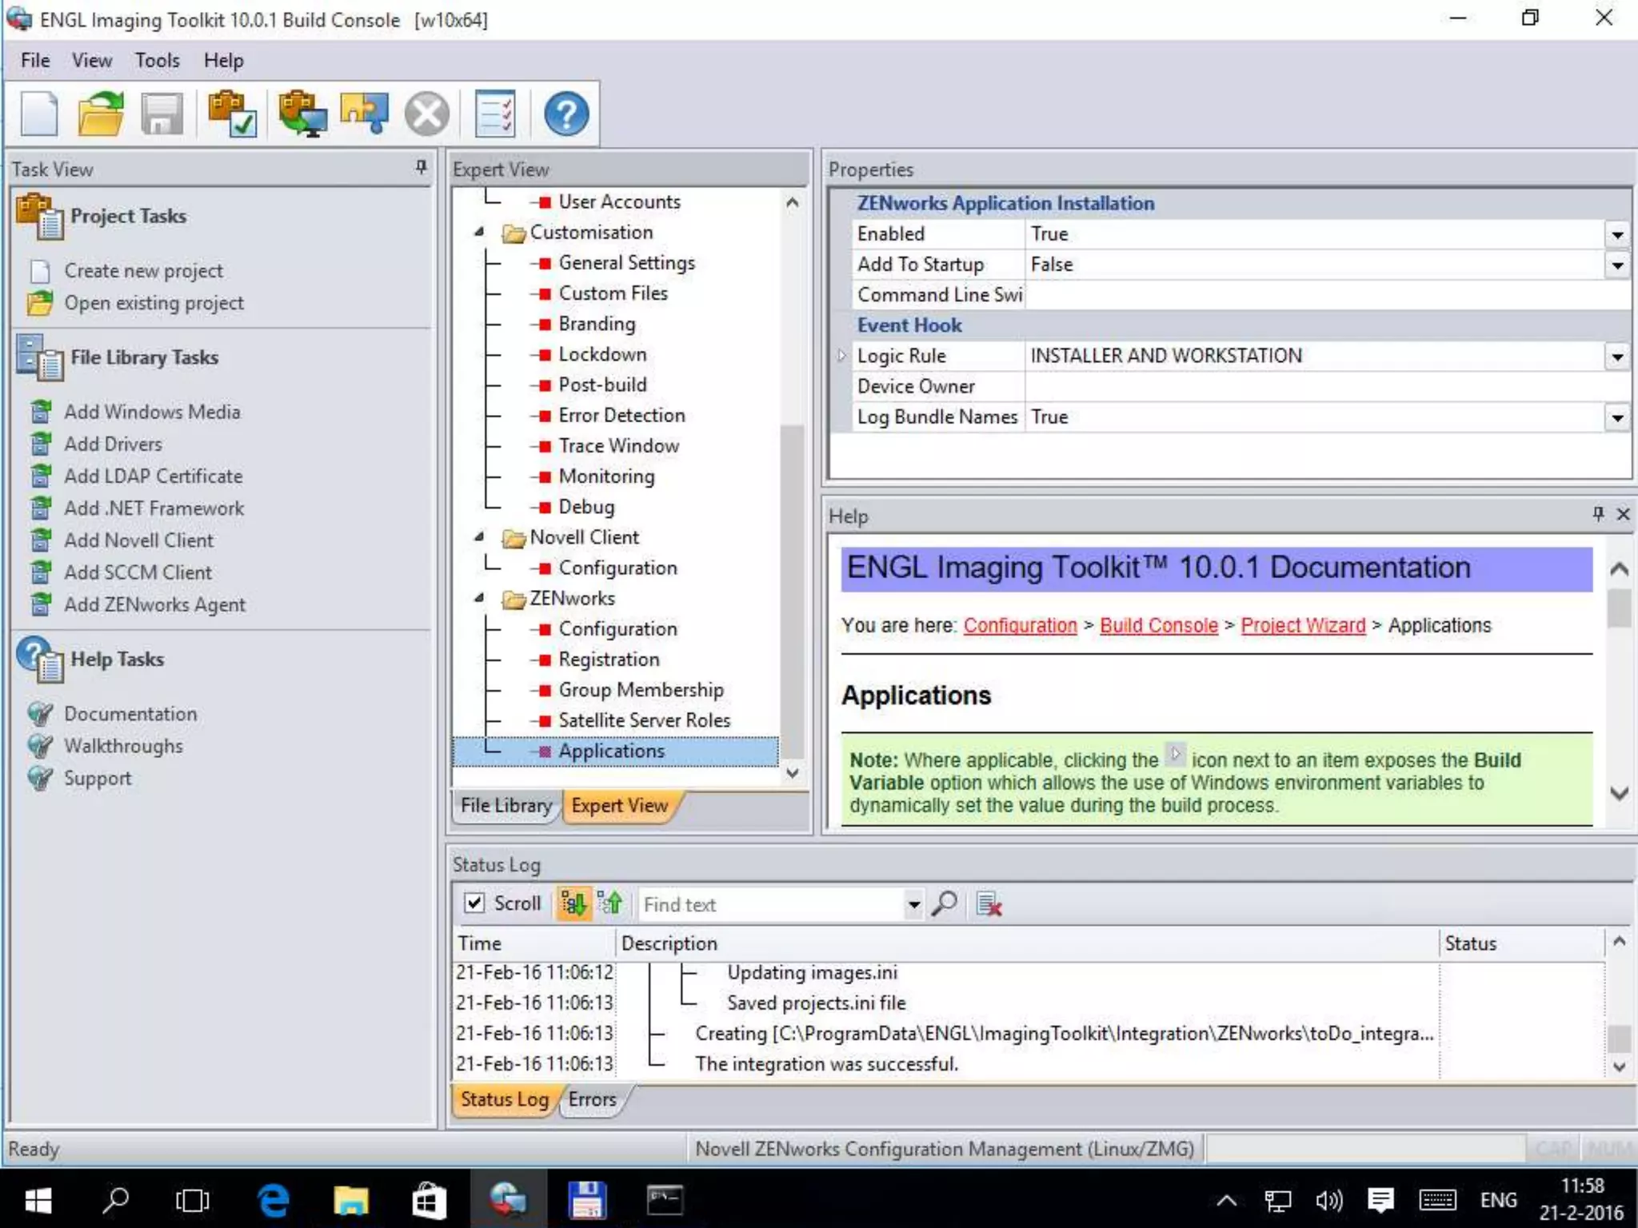Pin the Help panel with pushpin icon
This screenshot has width=1638, height=1228.
(1597, 514)
